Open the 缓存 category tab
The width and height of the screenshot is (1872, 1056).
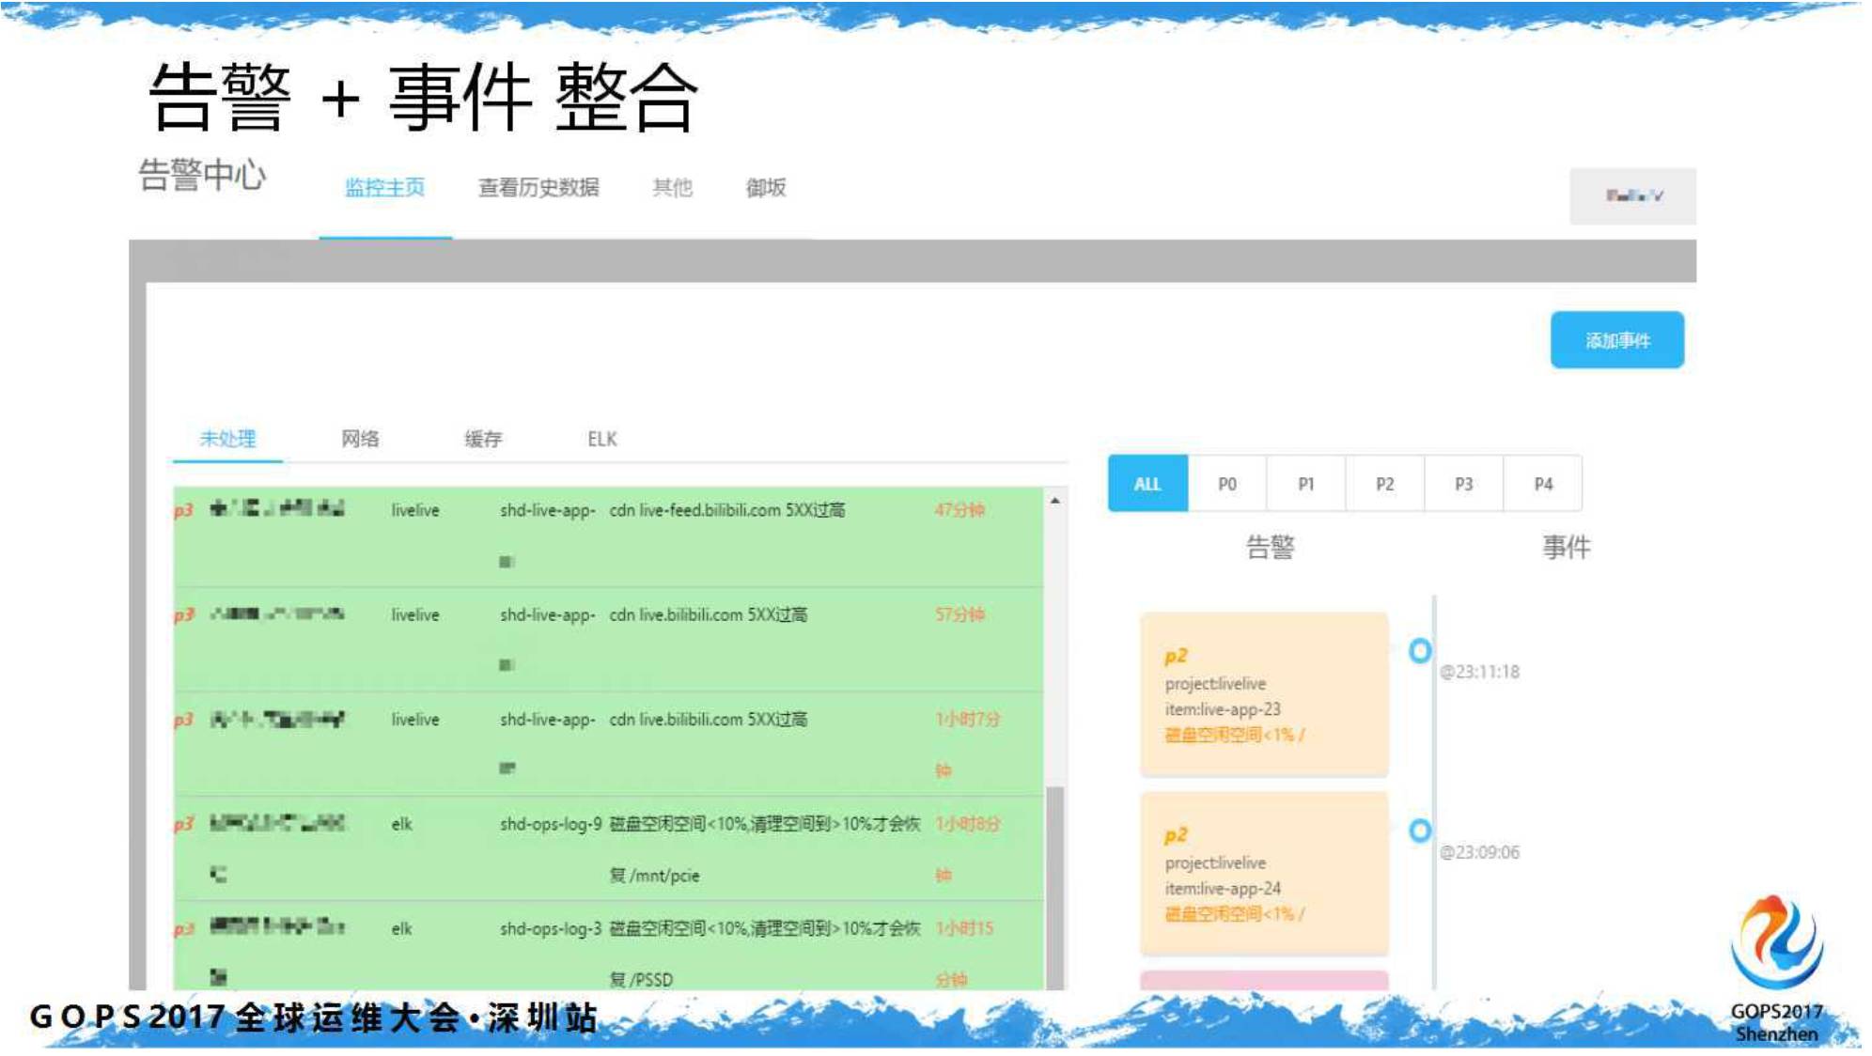(x=483, y=439)
